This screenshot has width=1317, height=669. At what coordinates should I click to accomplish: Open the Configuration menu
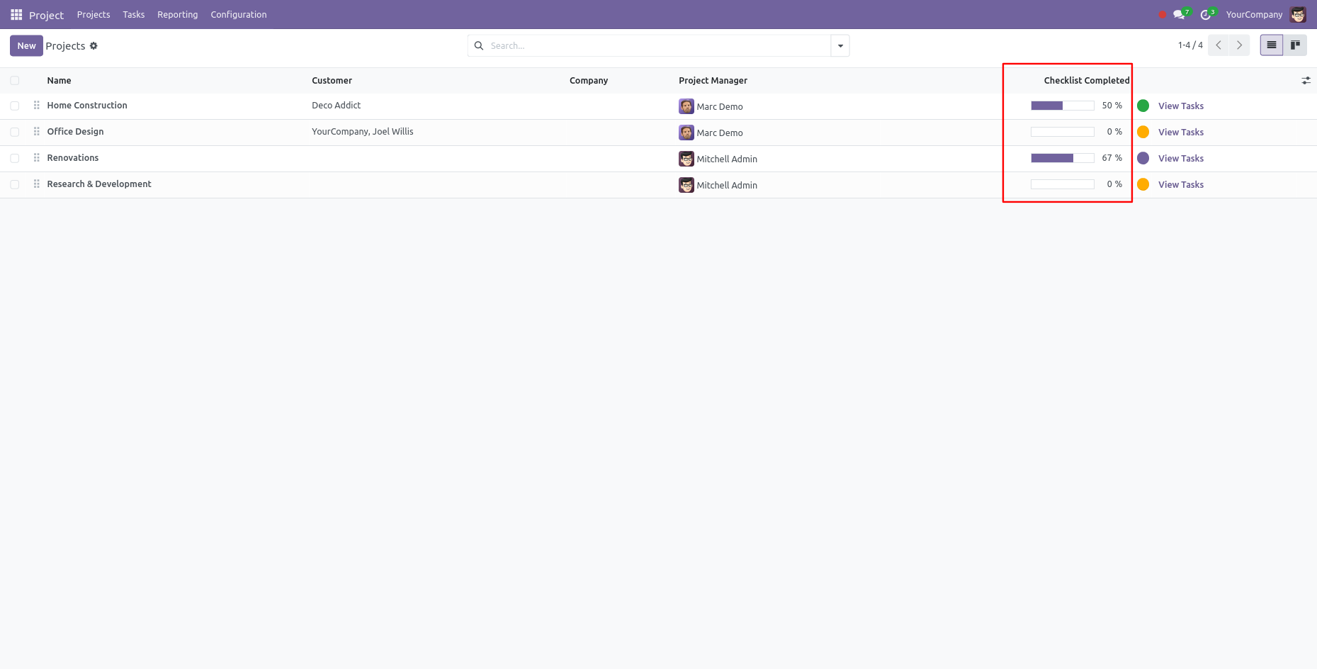[239, 14]
